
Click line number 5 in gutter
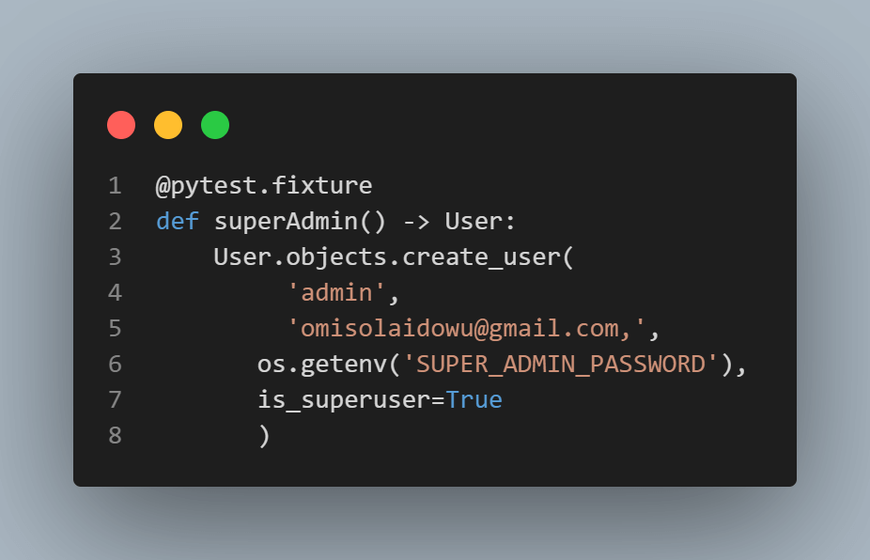pyautogui.click(x=115, y=329)
